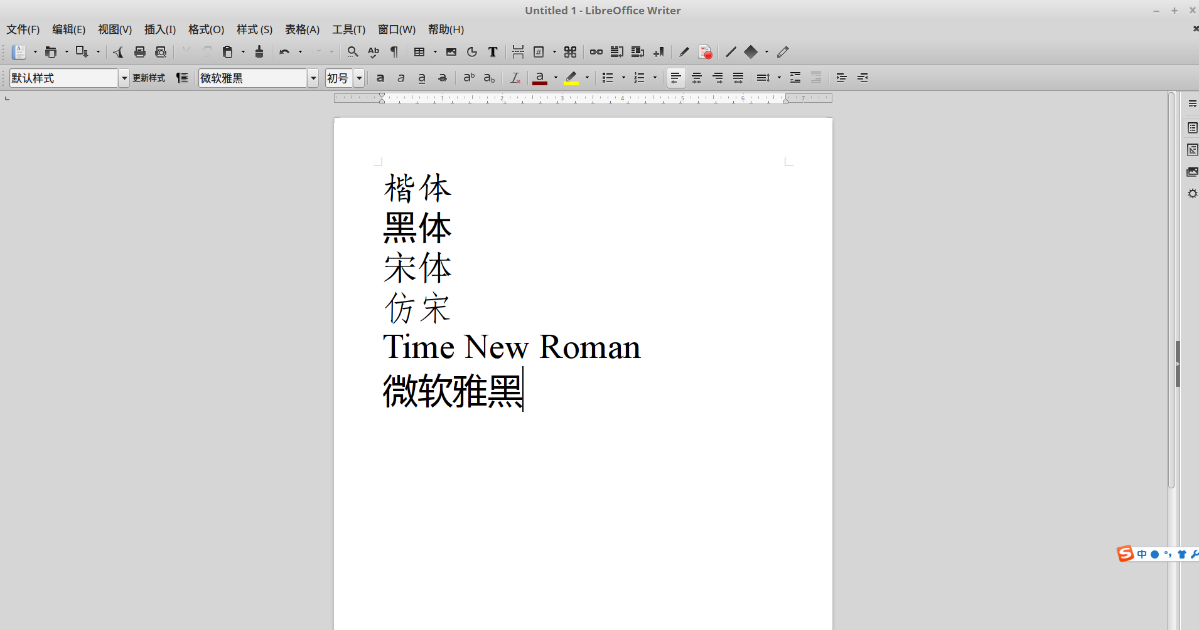This screenshot has height=630, width=1199.
Task: Insert a field using the # icon
Action: click(x=539, y=52)
